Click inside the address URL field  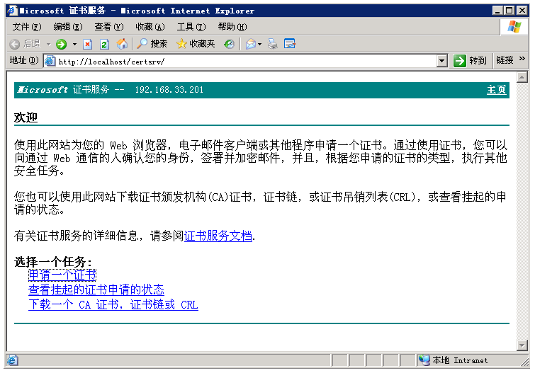pos(241,61)
